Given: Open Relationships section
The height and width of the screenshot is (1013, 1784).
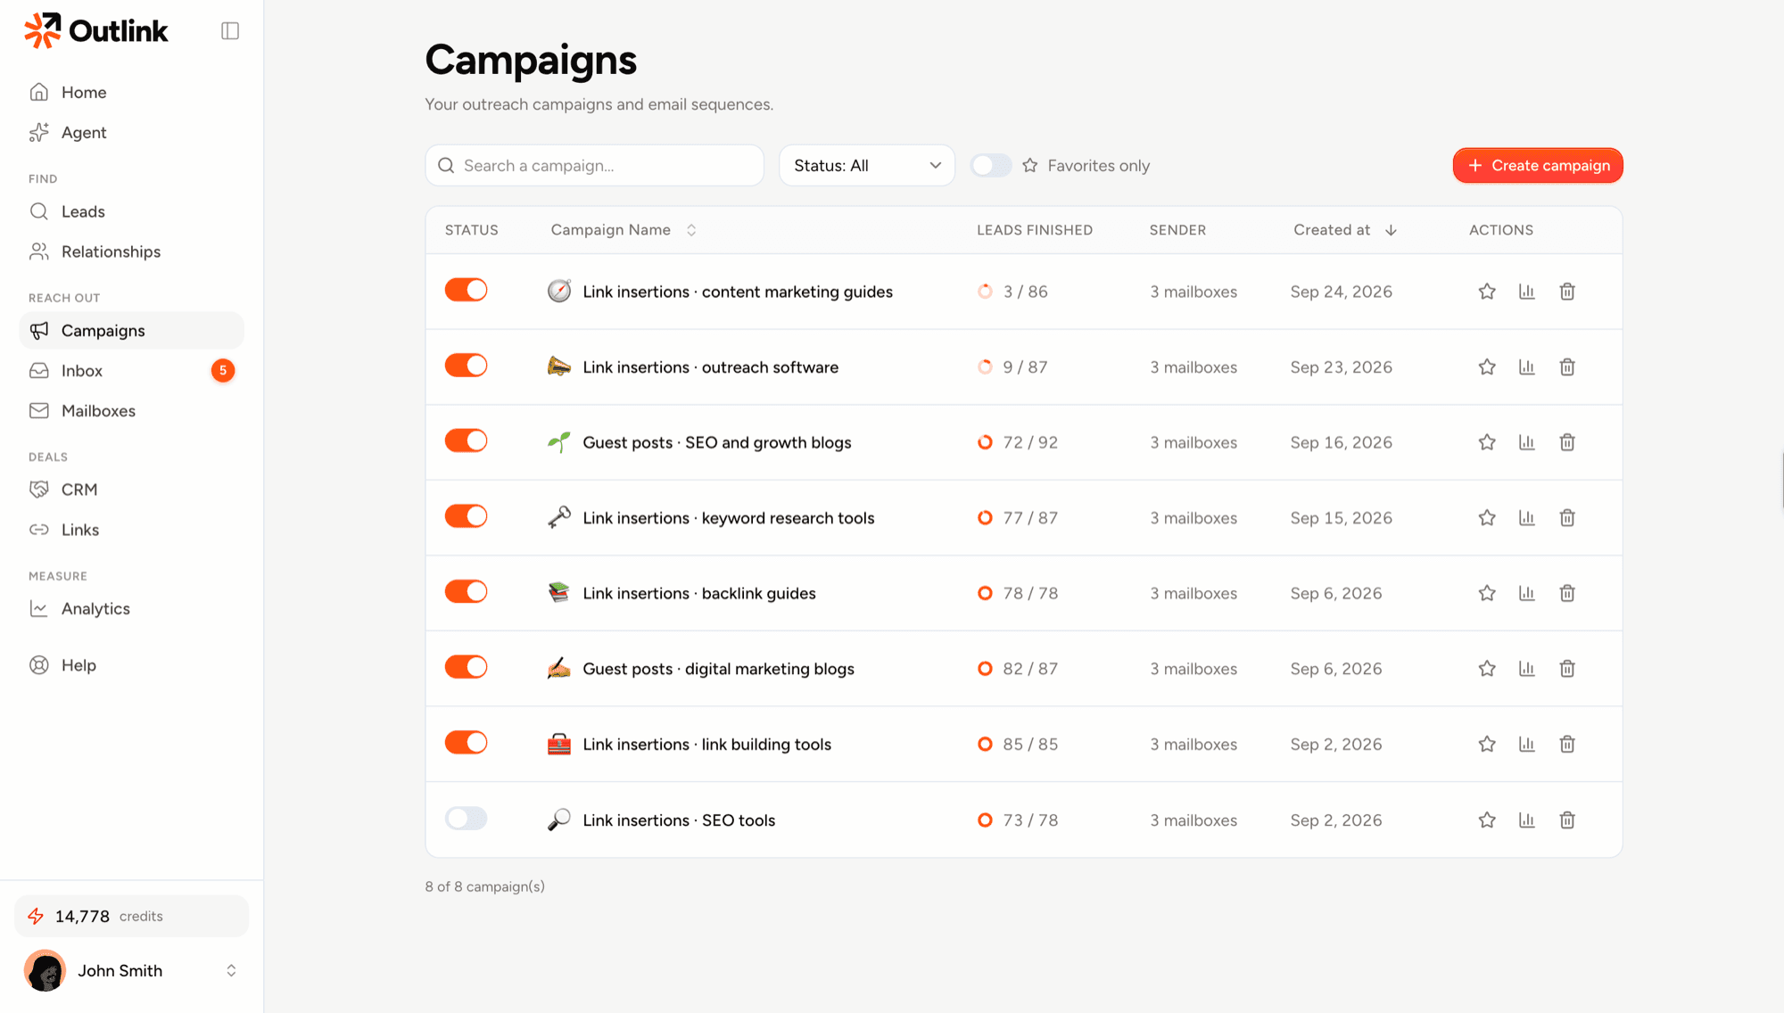Looking at the screenshot, I should click(131, 252).
